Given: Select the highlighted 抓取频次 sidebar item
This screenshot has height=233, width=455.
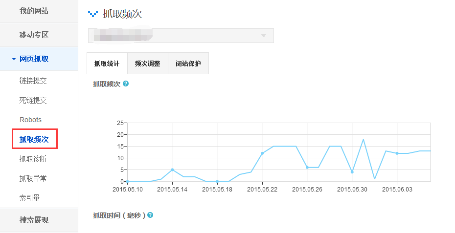Looking at the screenshot, I should (34, 139).
